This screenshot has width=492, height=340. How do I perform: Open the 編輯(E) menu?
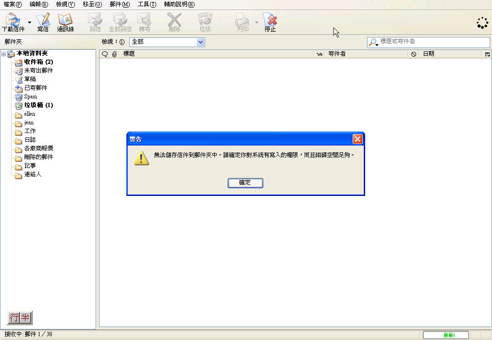coord(38,4)
